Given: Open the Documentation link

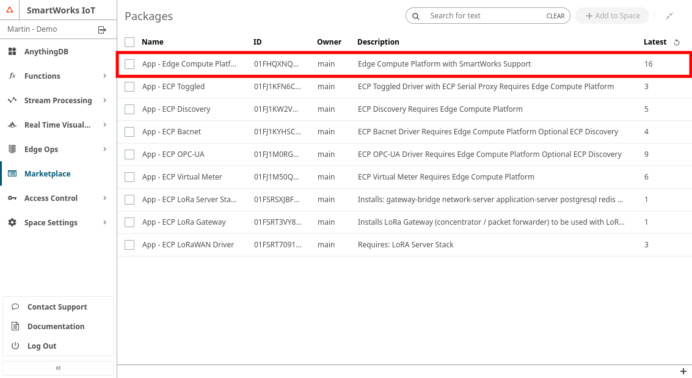Looking at the screenshot, I should (56, 326).
